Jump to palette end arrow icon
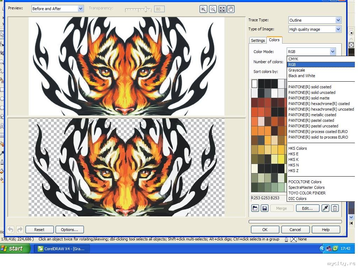 pyautogui.click(x=351, y=223)
